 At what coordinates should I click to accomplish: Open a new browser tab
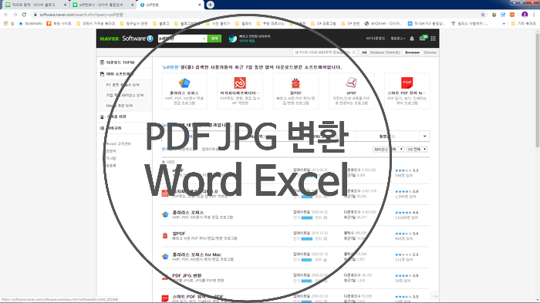[x=210, y=5]
